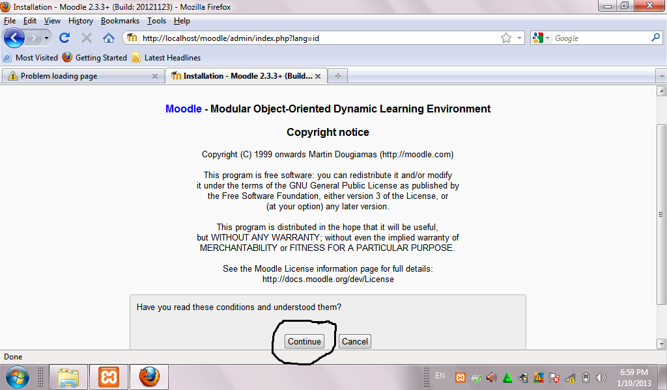This screenshot has width=667, height=390.
Task: Click the Continue button
Action: 304,342
